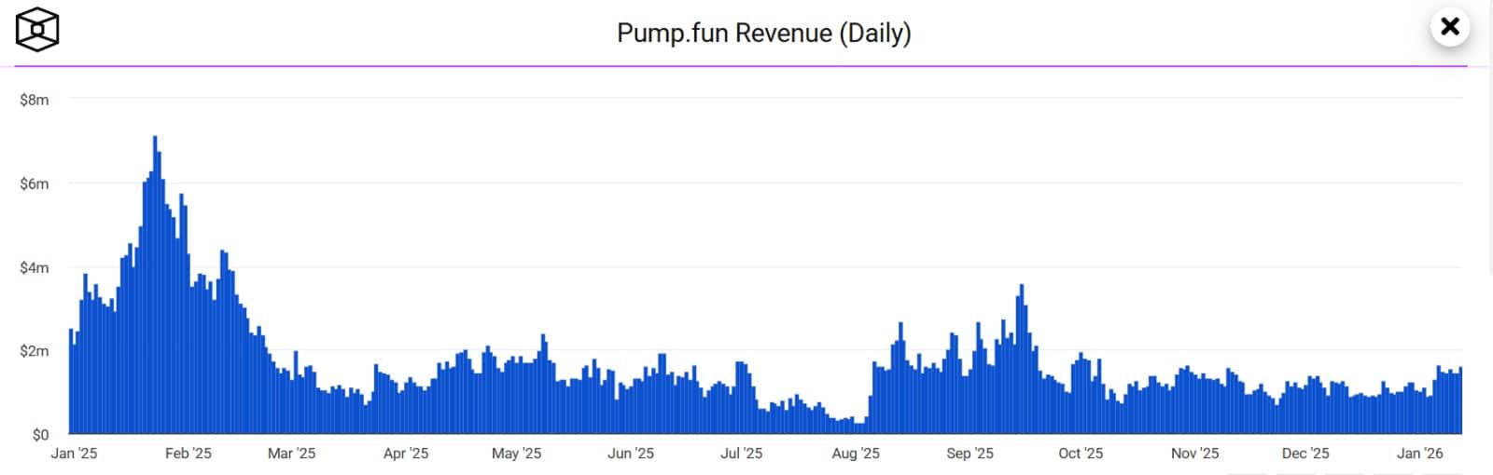Click the $4m label on the y-axis
The image size is (1493, 475).
[x=35, y=267]
